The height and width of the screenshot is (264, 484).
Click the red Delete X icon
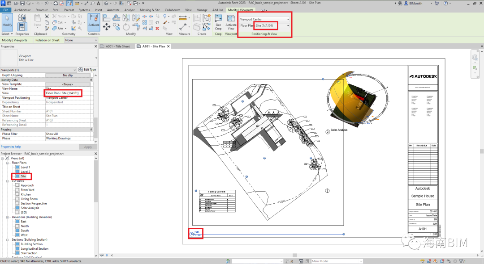pos(157,28)
